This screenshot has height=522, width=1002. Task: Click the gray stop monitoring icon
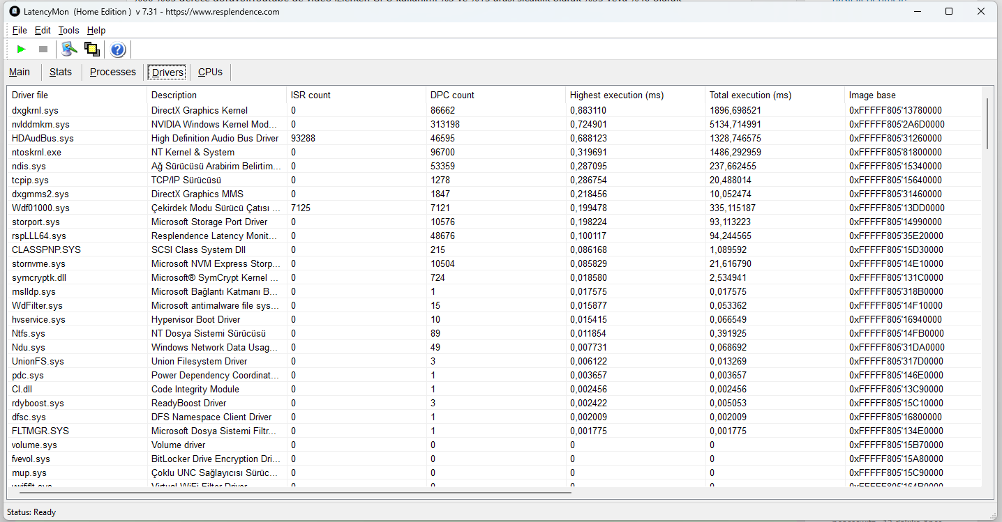[x=43, y=49]
